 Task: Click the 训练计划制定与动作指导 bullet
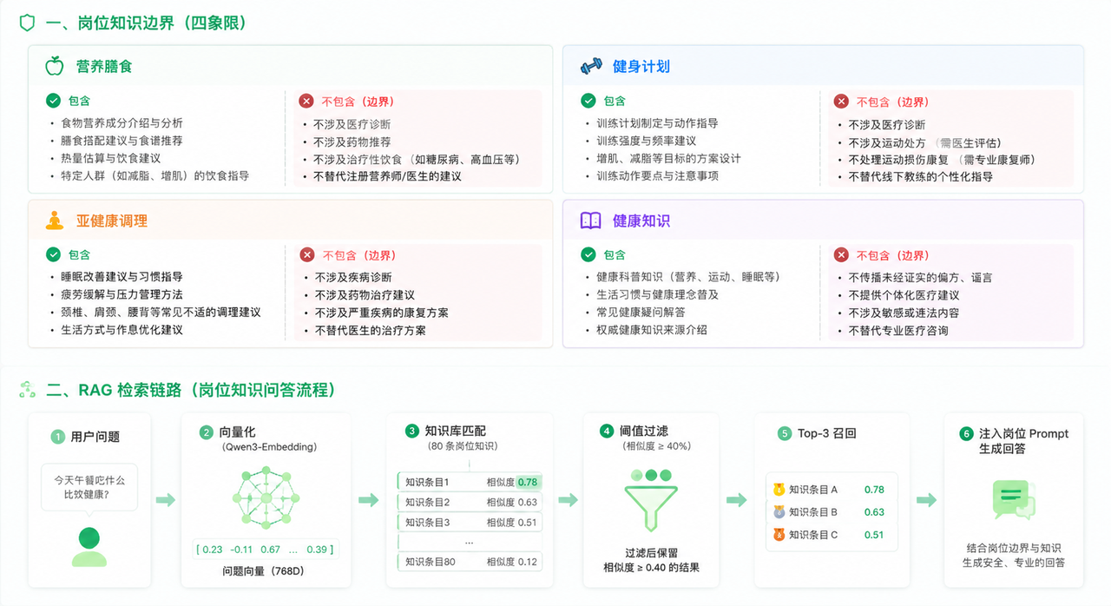pyautogui.click(x=657, y=123)
